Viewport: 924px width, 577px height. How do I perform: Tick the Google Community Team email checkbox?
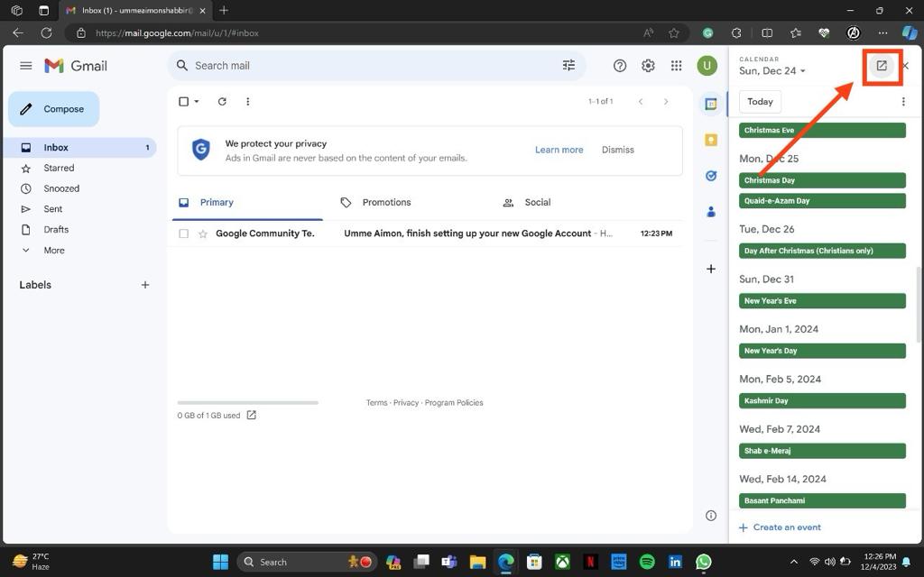tap(184, 234)
